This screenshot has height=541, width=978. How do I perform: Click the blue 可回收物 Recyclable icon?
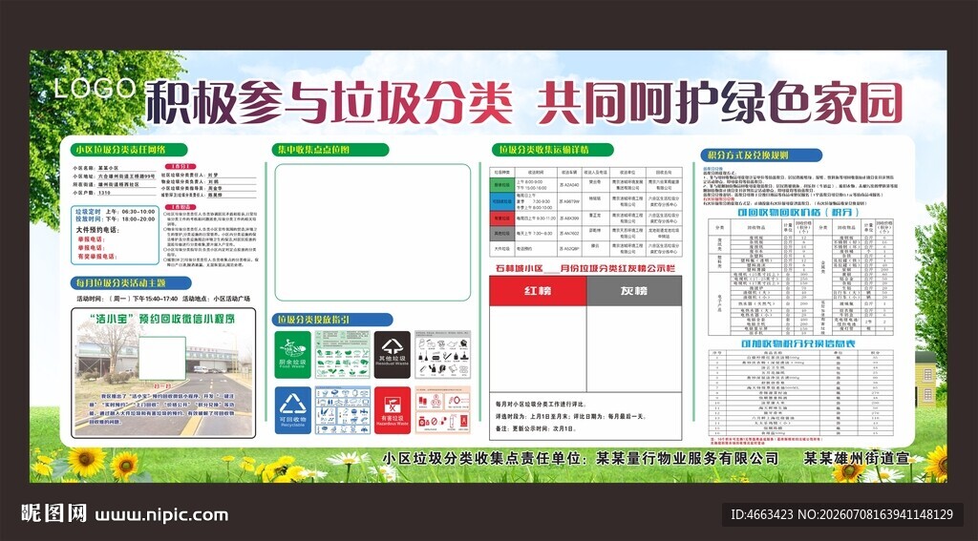[292, 410]
